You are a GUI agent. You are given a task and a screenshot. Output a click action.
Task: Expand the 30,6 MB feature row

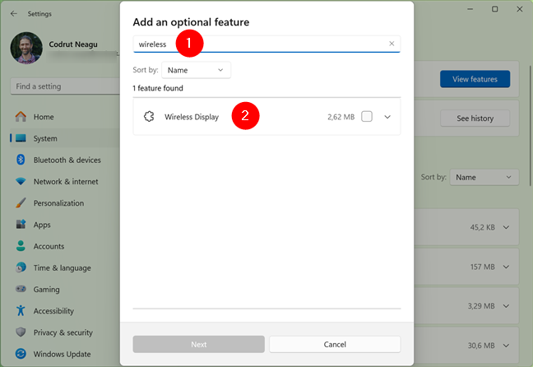point(506,346)
